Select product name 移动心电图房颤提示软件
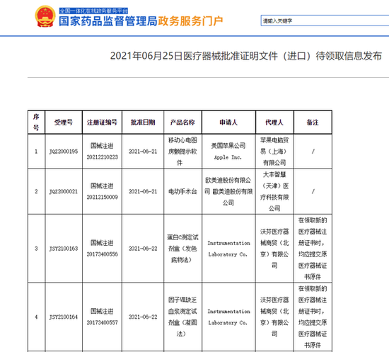This screenshot has width=389, height=352. point(182,152)
